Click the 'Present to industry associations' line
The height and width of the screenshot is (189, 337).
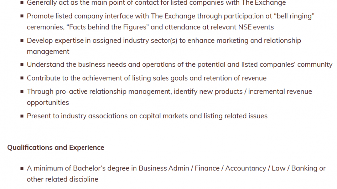(x=147, y=116)
